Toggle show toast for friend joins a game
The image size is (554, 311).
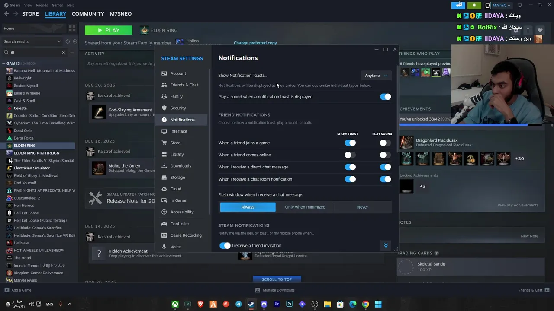pos(350,143)
